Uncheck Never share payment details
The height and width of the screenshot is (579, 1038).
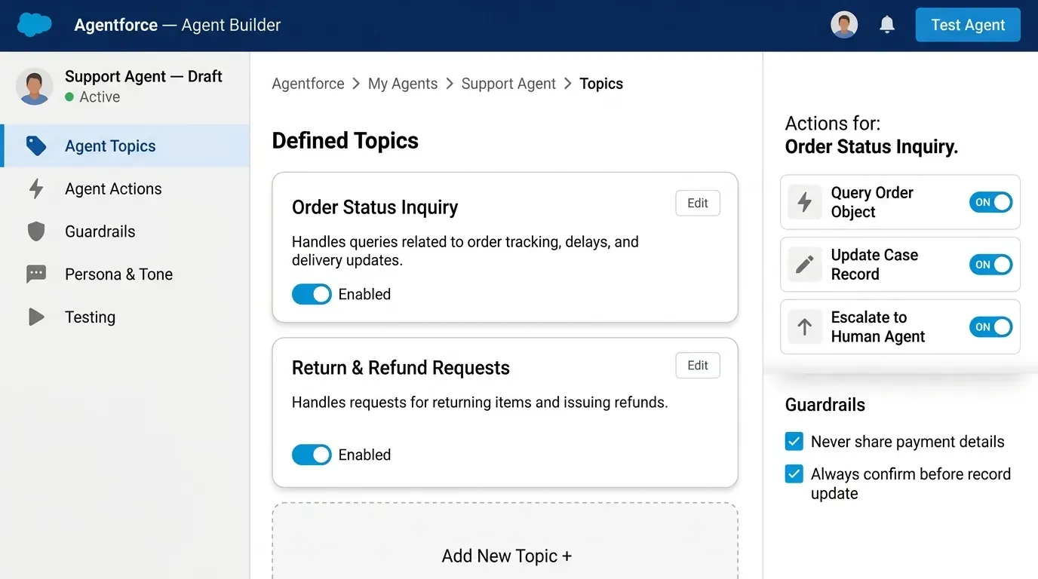(794, 441)
